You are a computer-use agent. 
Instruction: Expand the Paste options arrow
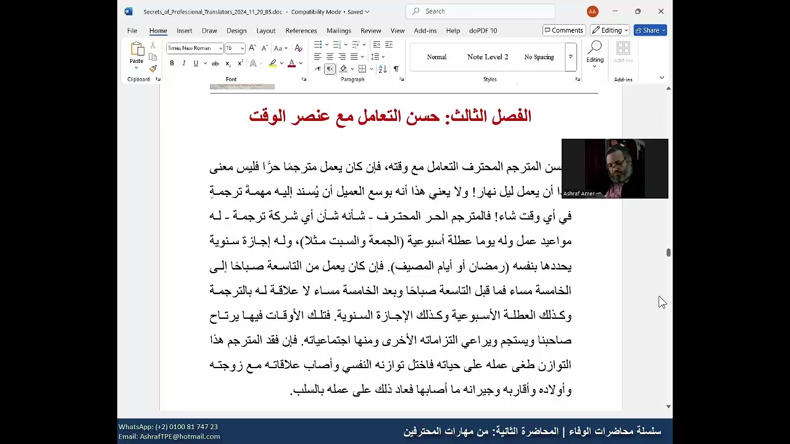click(x=136, y=68)
